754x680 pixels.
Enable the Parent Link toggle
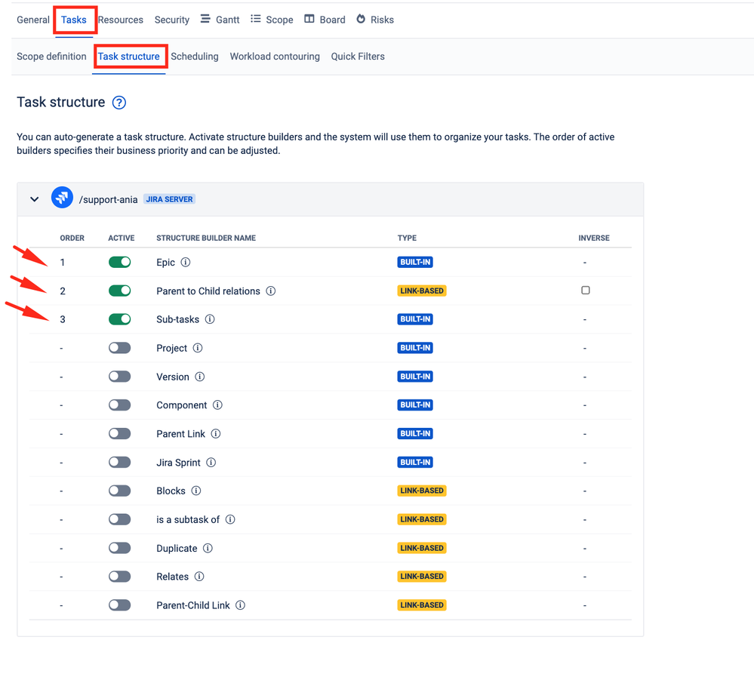coord(120,434)
